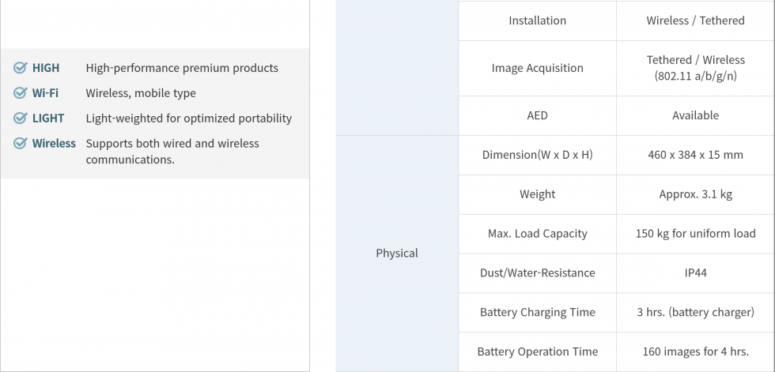Image resolution: width=775 pixels, height=372 pixels.
Task: Click the Image Acquisition row label
Action: [538, 68]
